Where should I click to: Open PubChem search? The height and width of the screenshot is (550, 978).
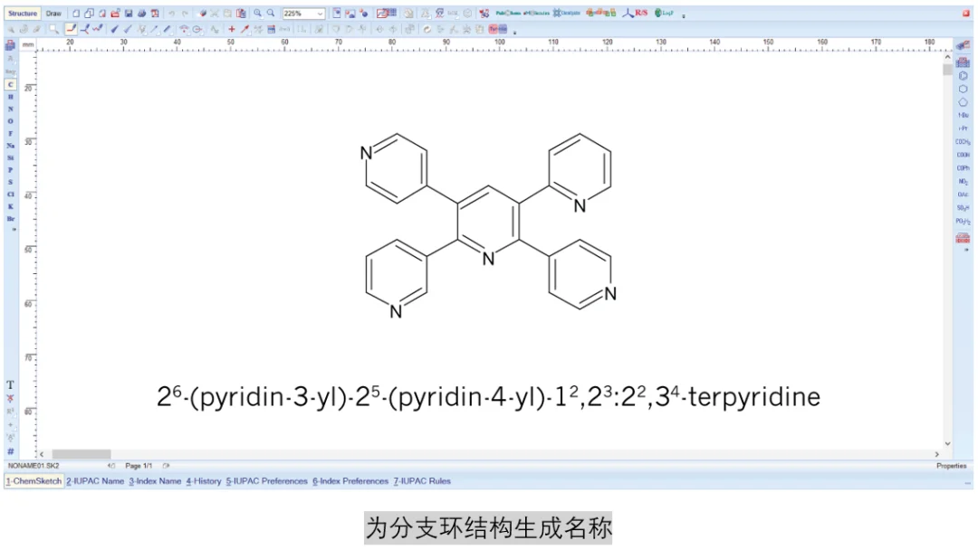508,13
